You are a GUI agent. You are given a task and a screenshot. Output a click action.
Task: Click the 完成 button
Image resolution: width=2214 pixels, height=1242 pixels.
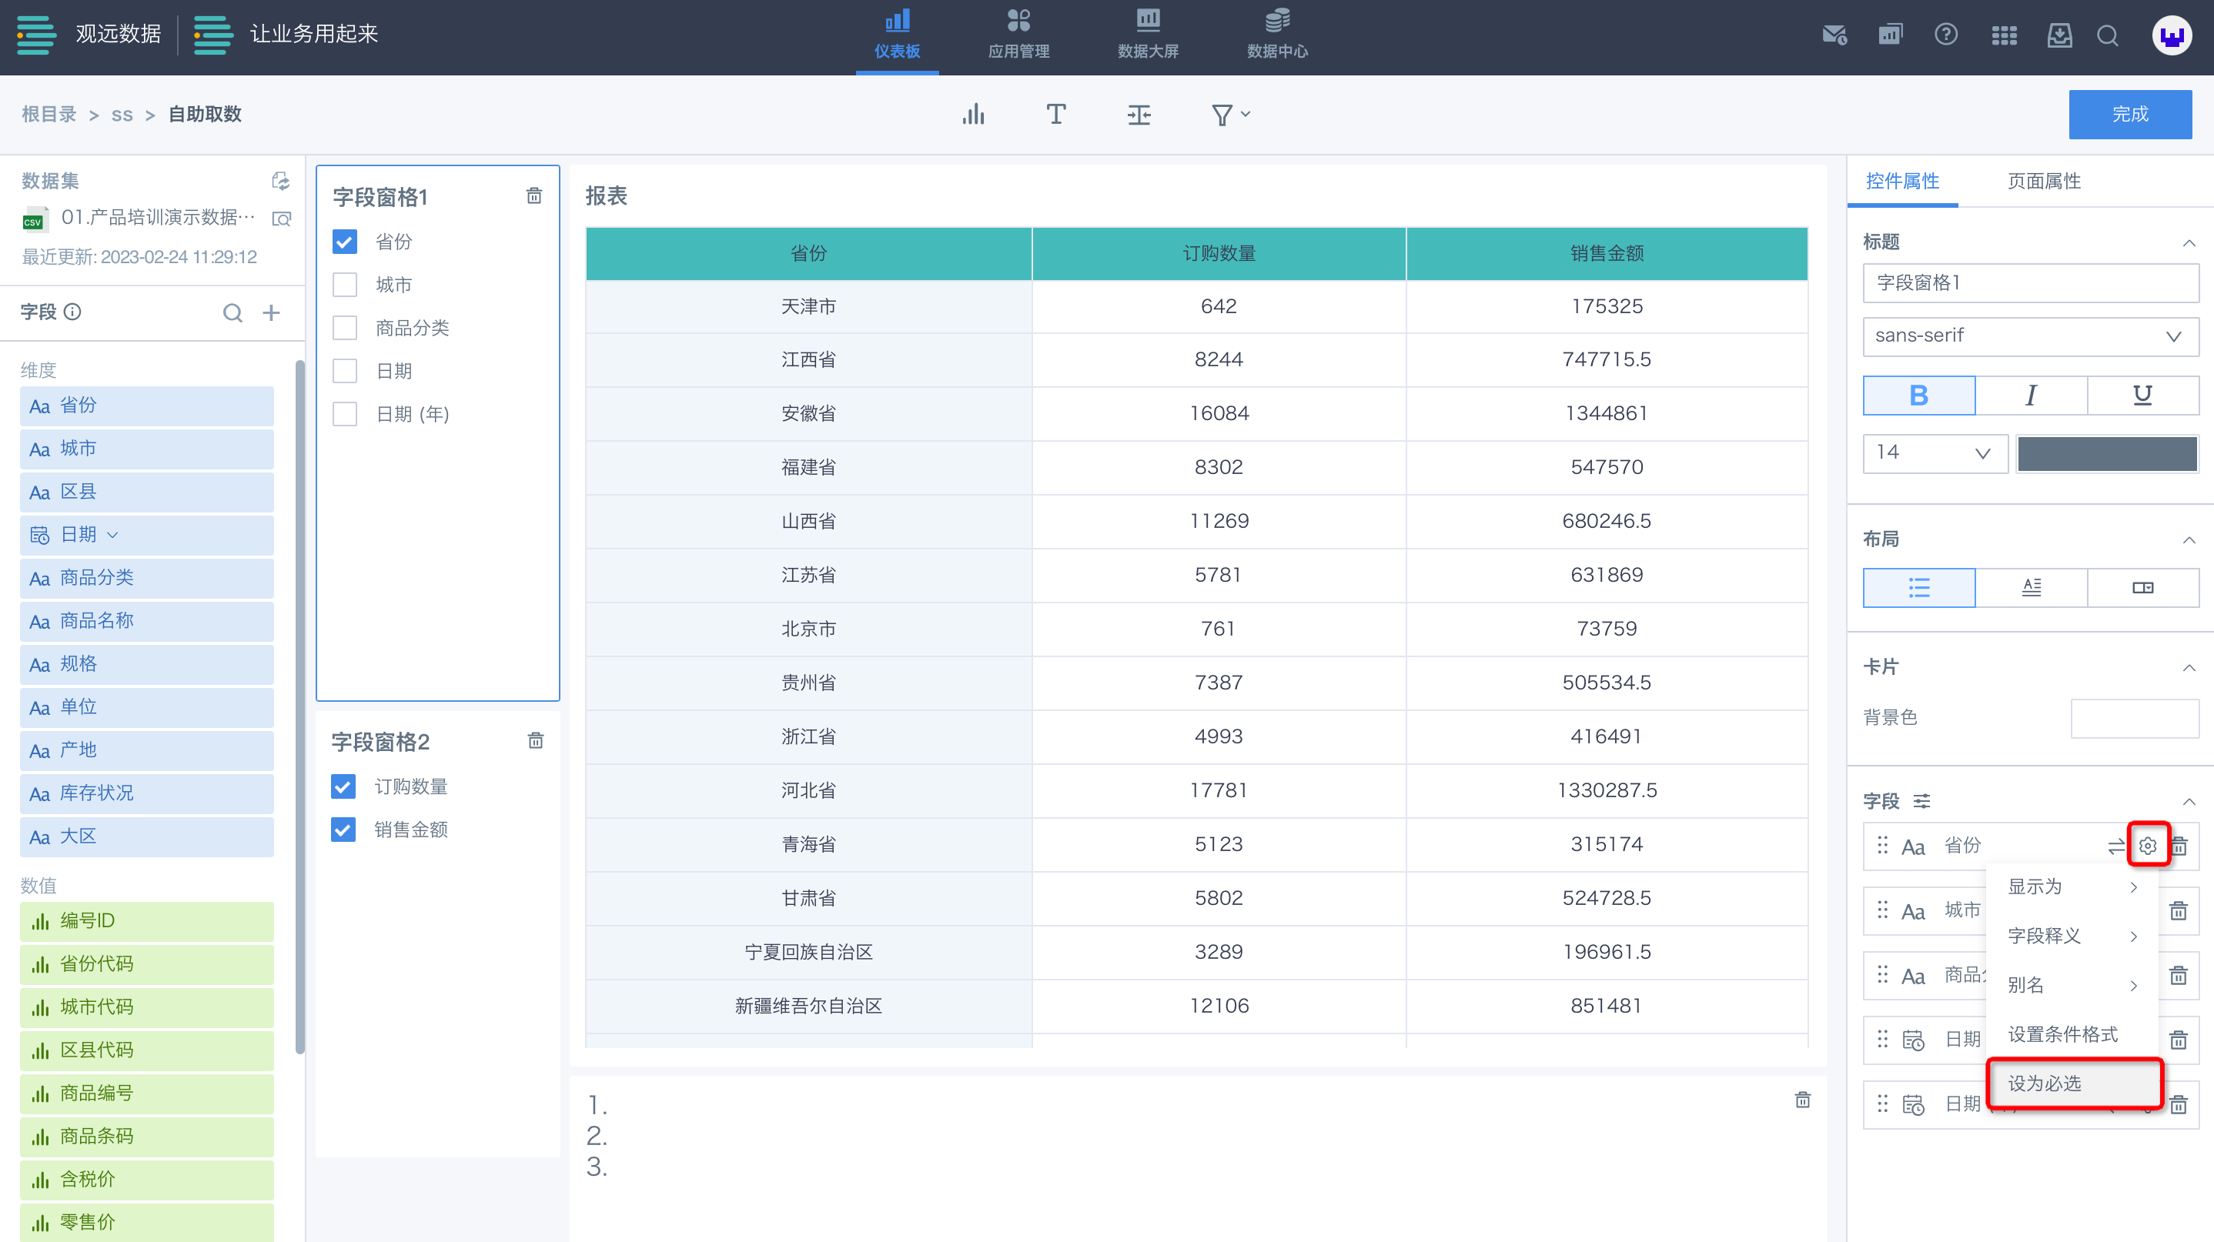[2129, 114]
